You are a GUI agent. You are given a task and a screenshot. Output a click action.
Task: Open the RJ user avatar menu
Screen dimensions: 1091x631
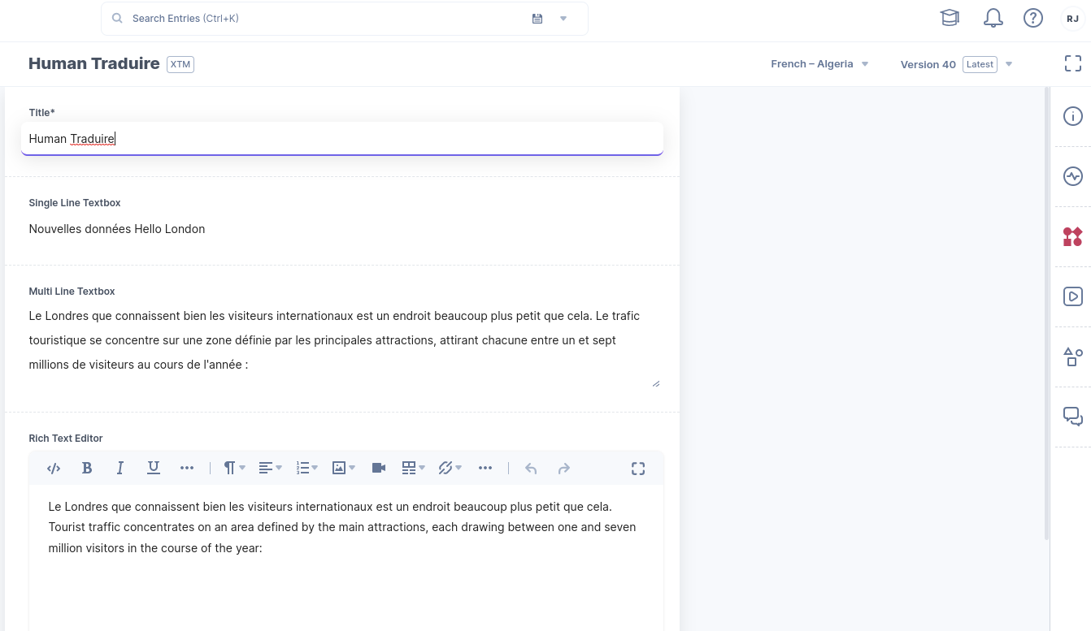coord(1072,18)
